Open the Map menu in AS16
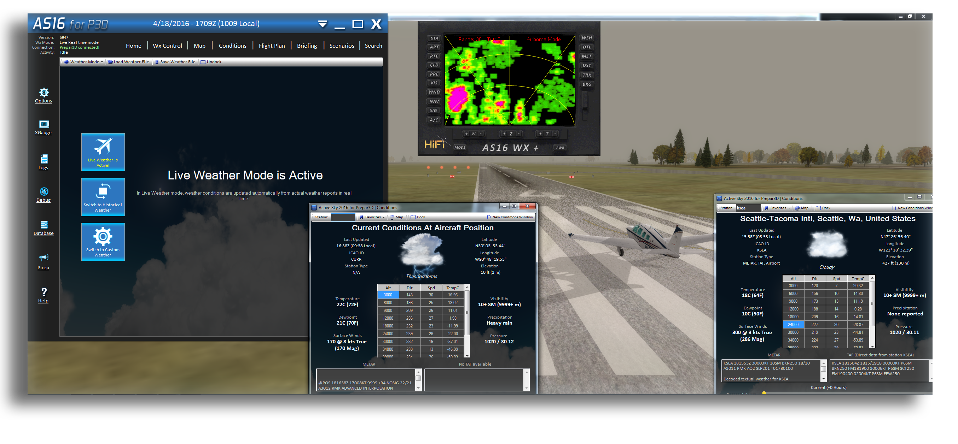 pyautogui.click(x=200, y=46)
